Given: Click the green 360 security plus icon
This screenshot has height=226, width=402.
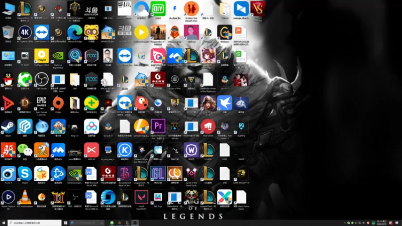Looking at the screenshot, I should point(91,104).
